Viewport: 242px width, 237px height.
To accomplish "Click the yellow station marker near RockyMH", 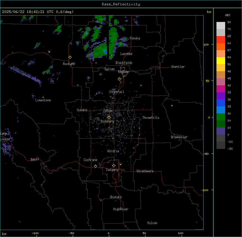I will [70, 57].
